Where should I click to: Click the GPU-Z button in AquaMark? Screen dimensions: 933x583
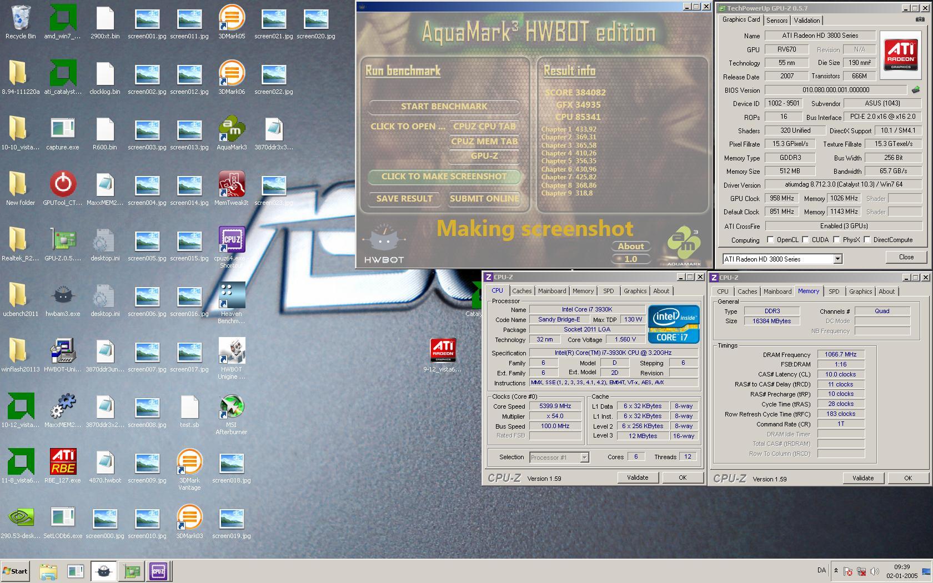[484, 156]
